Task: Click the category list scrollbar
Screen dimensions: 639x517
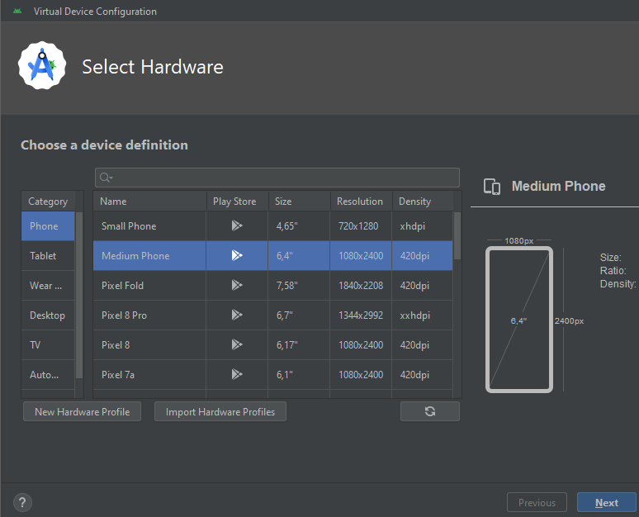Action: [x=79, y=295]
